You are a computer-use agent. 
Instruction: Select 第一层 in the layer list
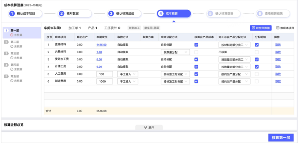click(x=22, y=33)
